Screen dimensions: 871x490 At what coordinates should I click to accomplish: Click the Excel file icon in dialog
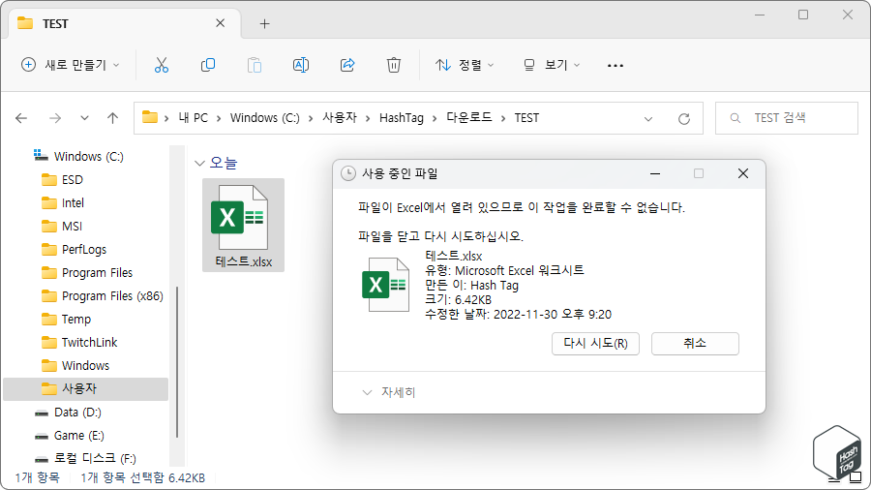385,285
